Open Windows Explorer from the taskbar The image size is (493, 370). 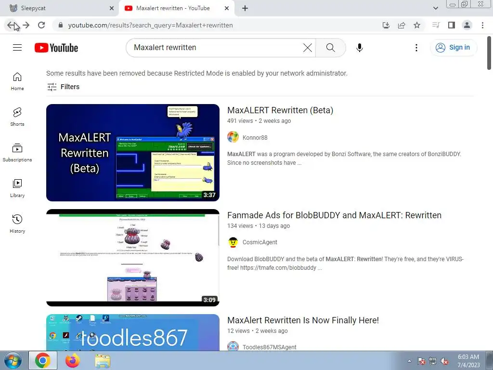(103, 360)
